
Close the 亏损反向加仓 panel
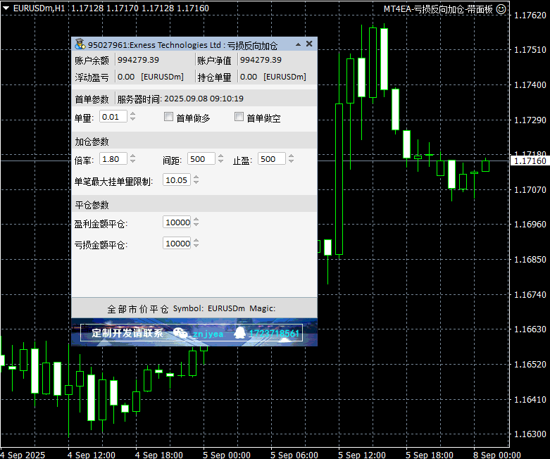tap(308, 44)
